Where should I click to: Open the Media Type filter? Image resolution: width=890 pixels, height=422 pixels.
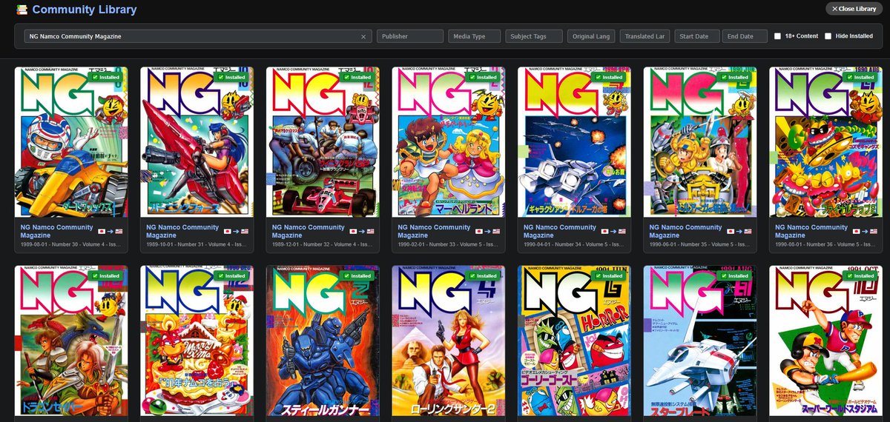[x=474, y=36]
